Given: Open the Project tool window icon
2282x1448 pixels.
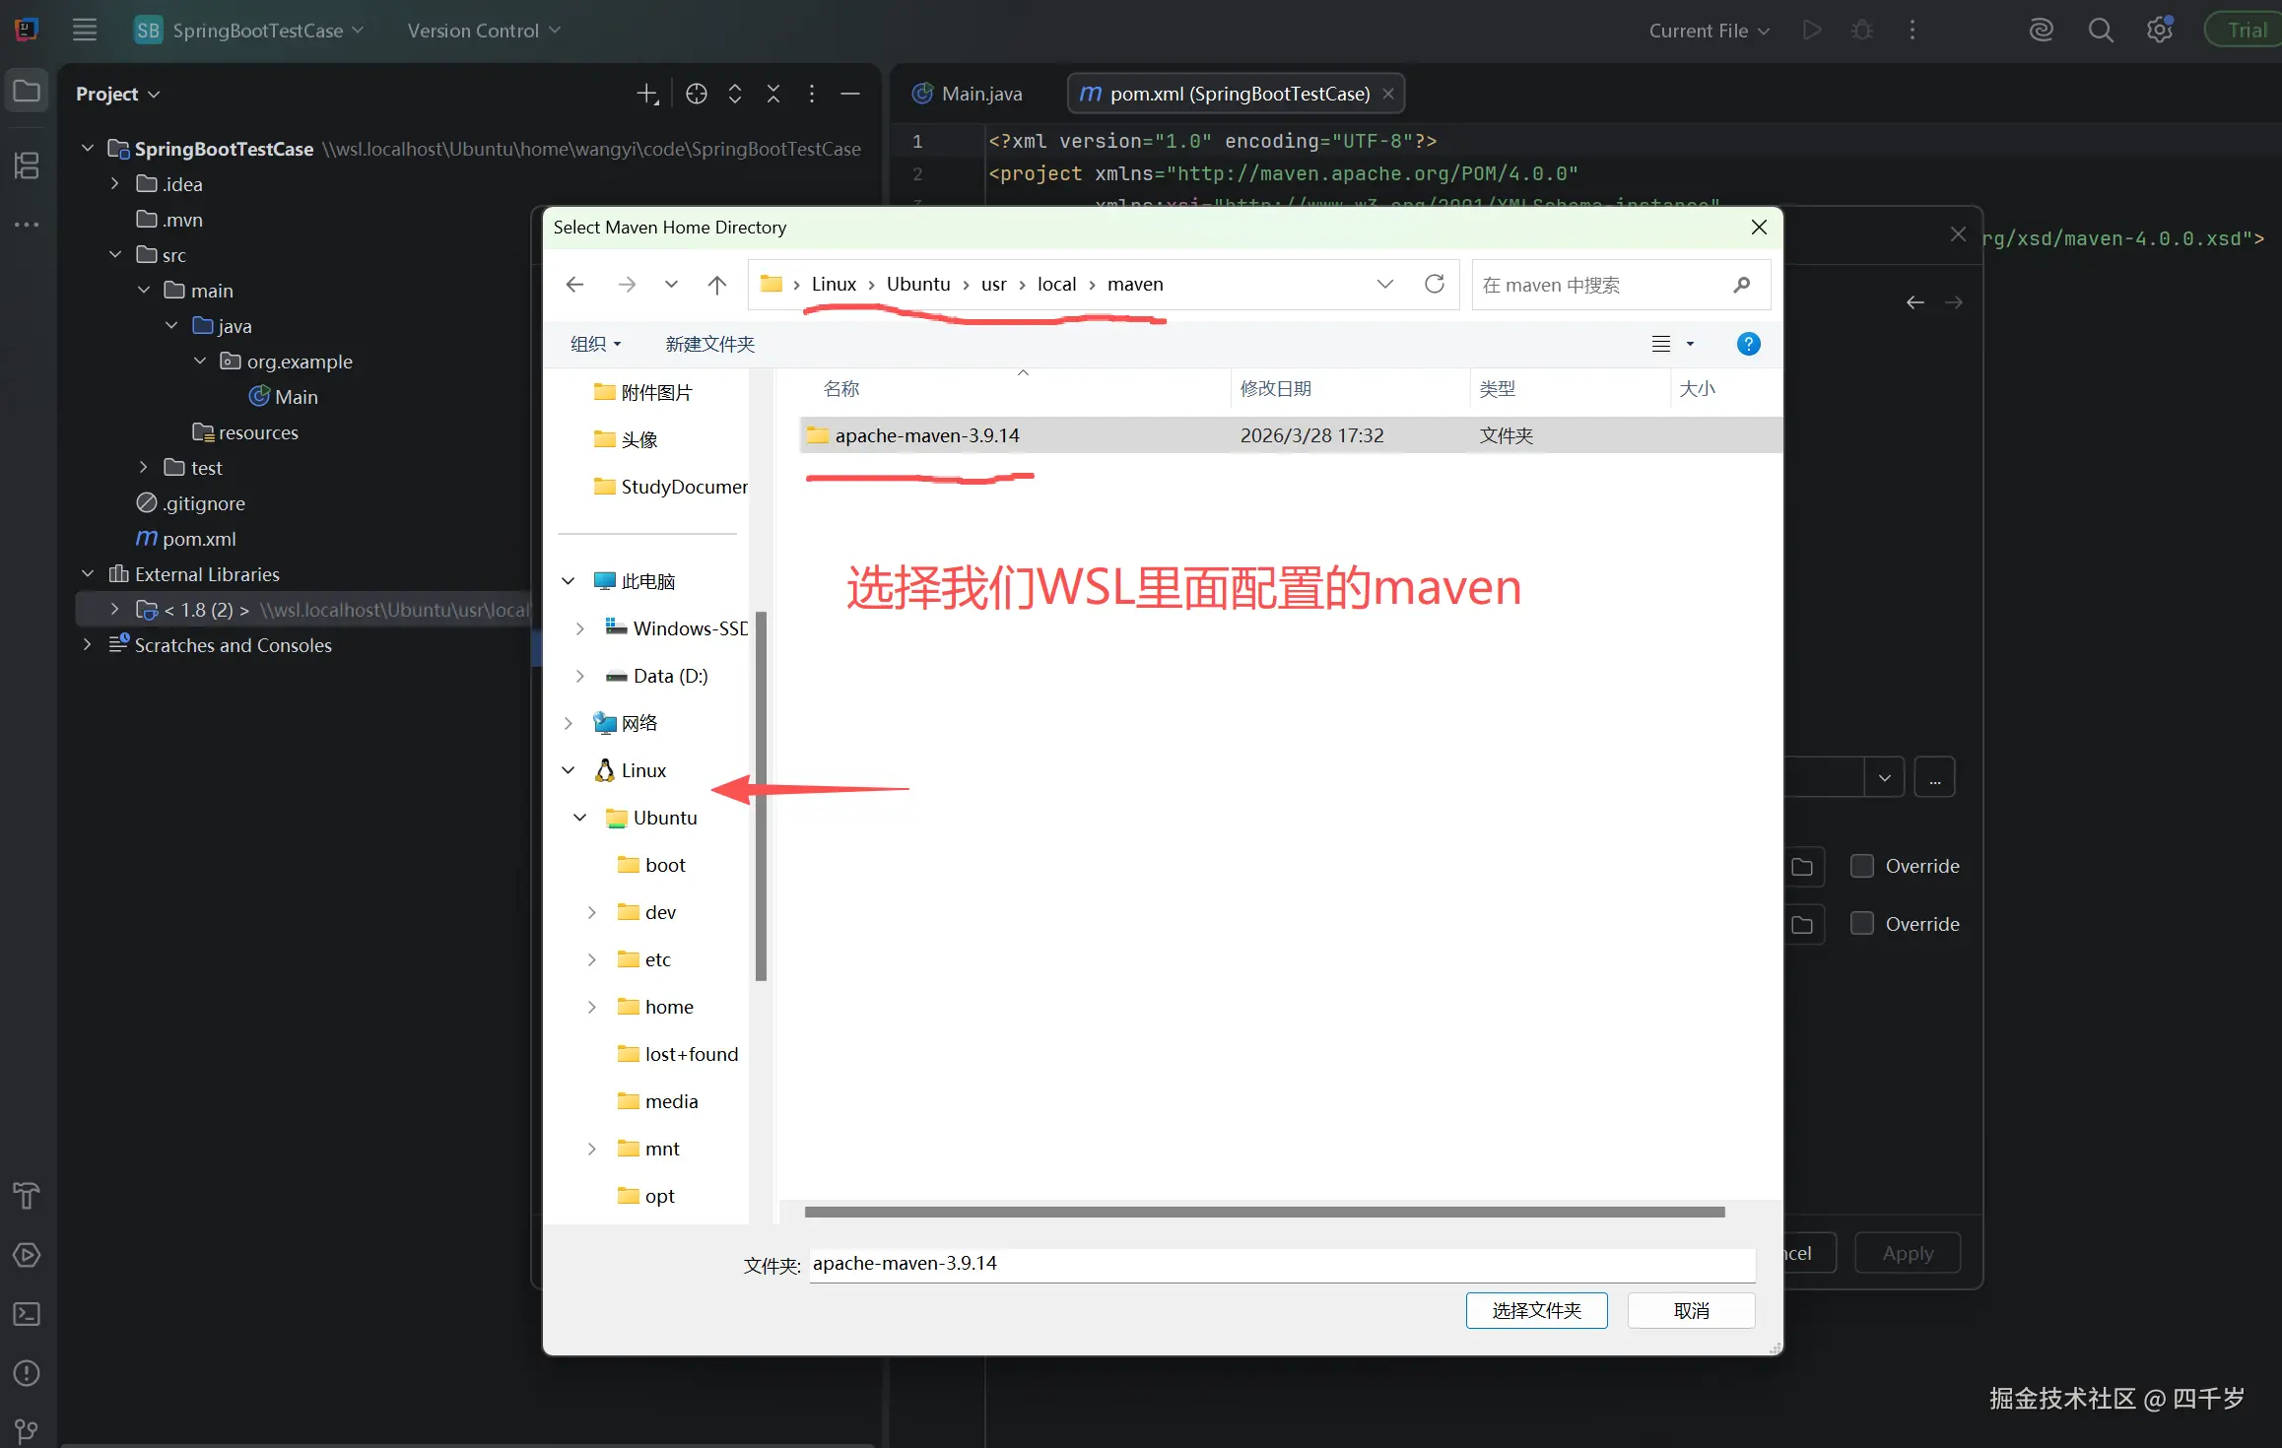Looking at the screenshot, I should 27,90.
